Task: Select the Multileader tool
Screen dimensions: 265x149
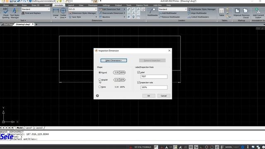Action: [153, 12]
